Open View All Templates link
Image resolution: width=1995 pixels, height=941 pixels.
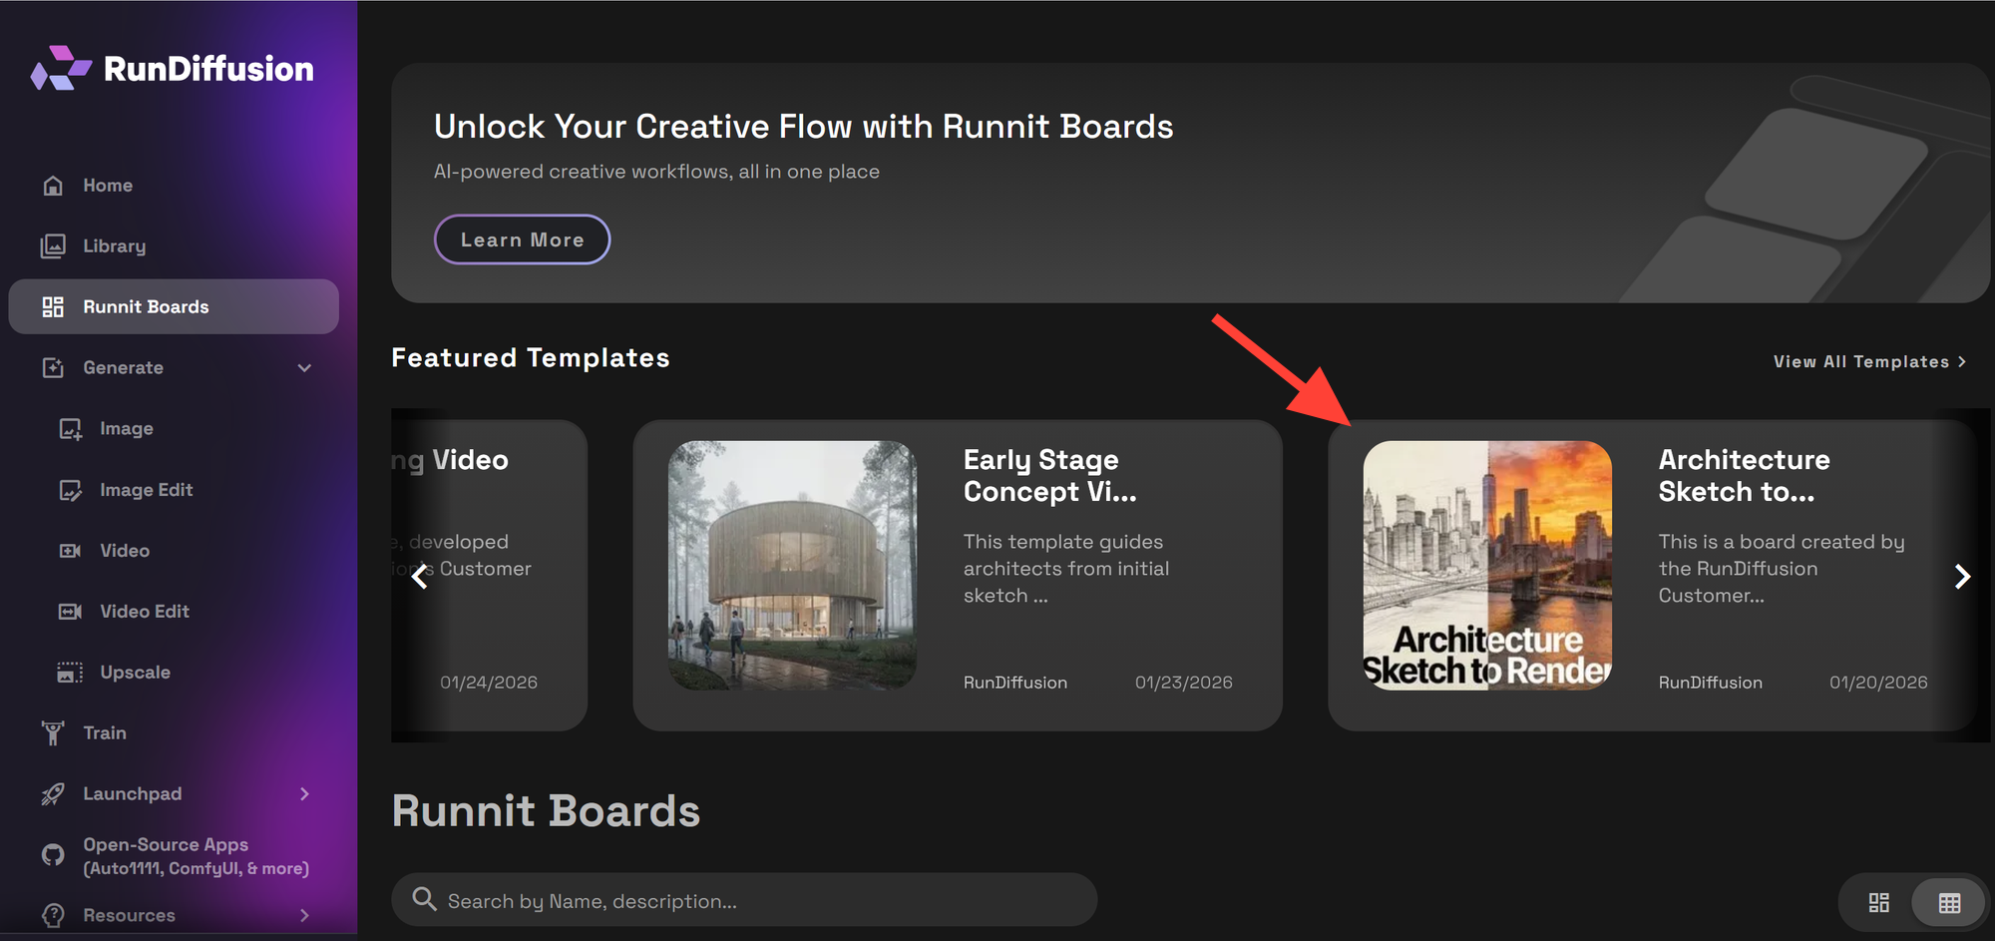click(x=1868, y=362)
